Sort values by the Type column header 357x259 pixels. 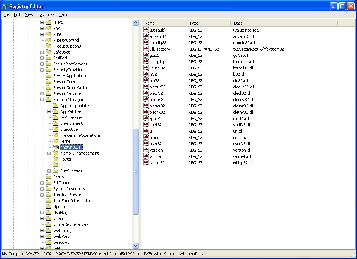click(x=208, y=23)
